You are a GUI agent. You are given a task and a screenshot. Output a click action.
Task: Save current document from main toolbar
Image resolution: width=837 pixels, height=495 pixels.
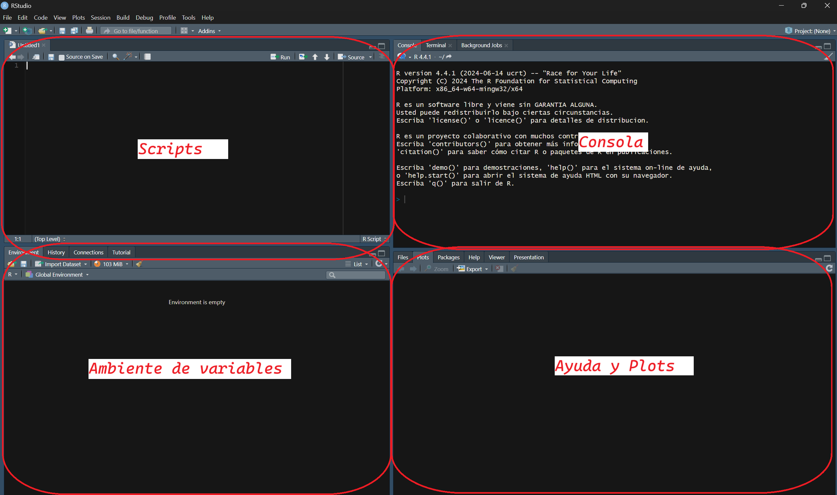point(62,31)
